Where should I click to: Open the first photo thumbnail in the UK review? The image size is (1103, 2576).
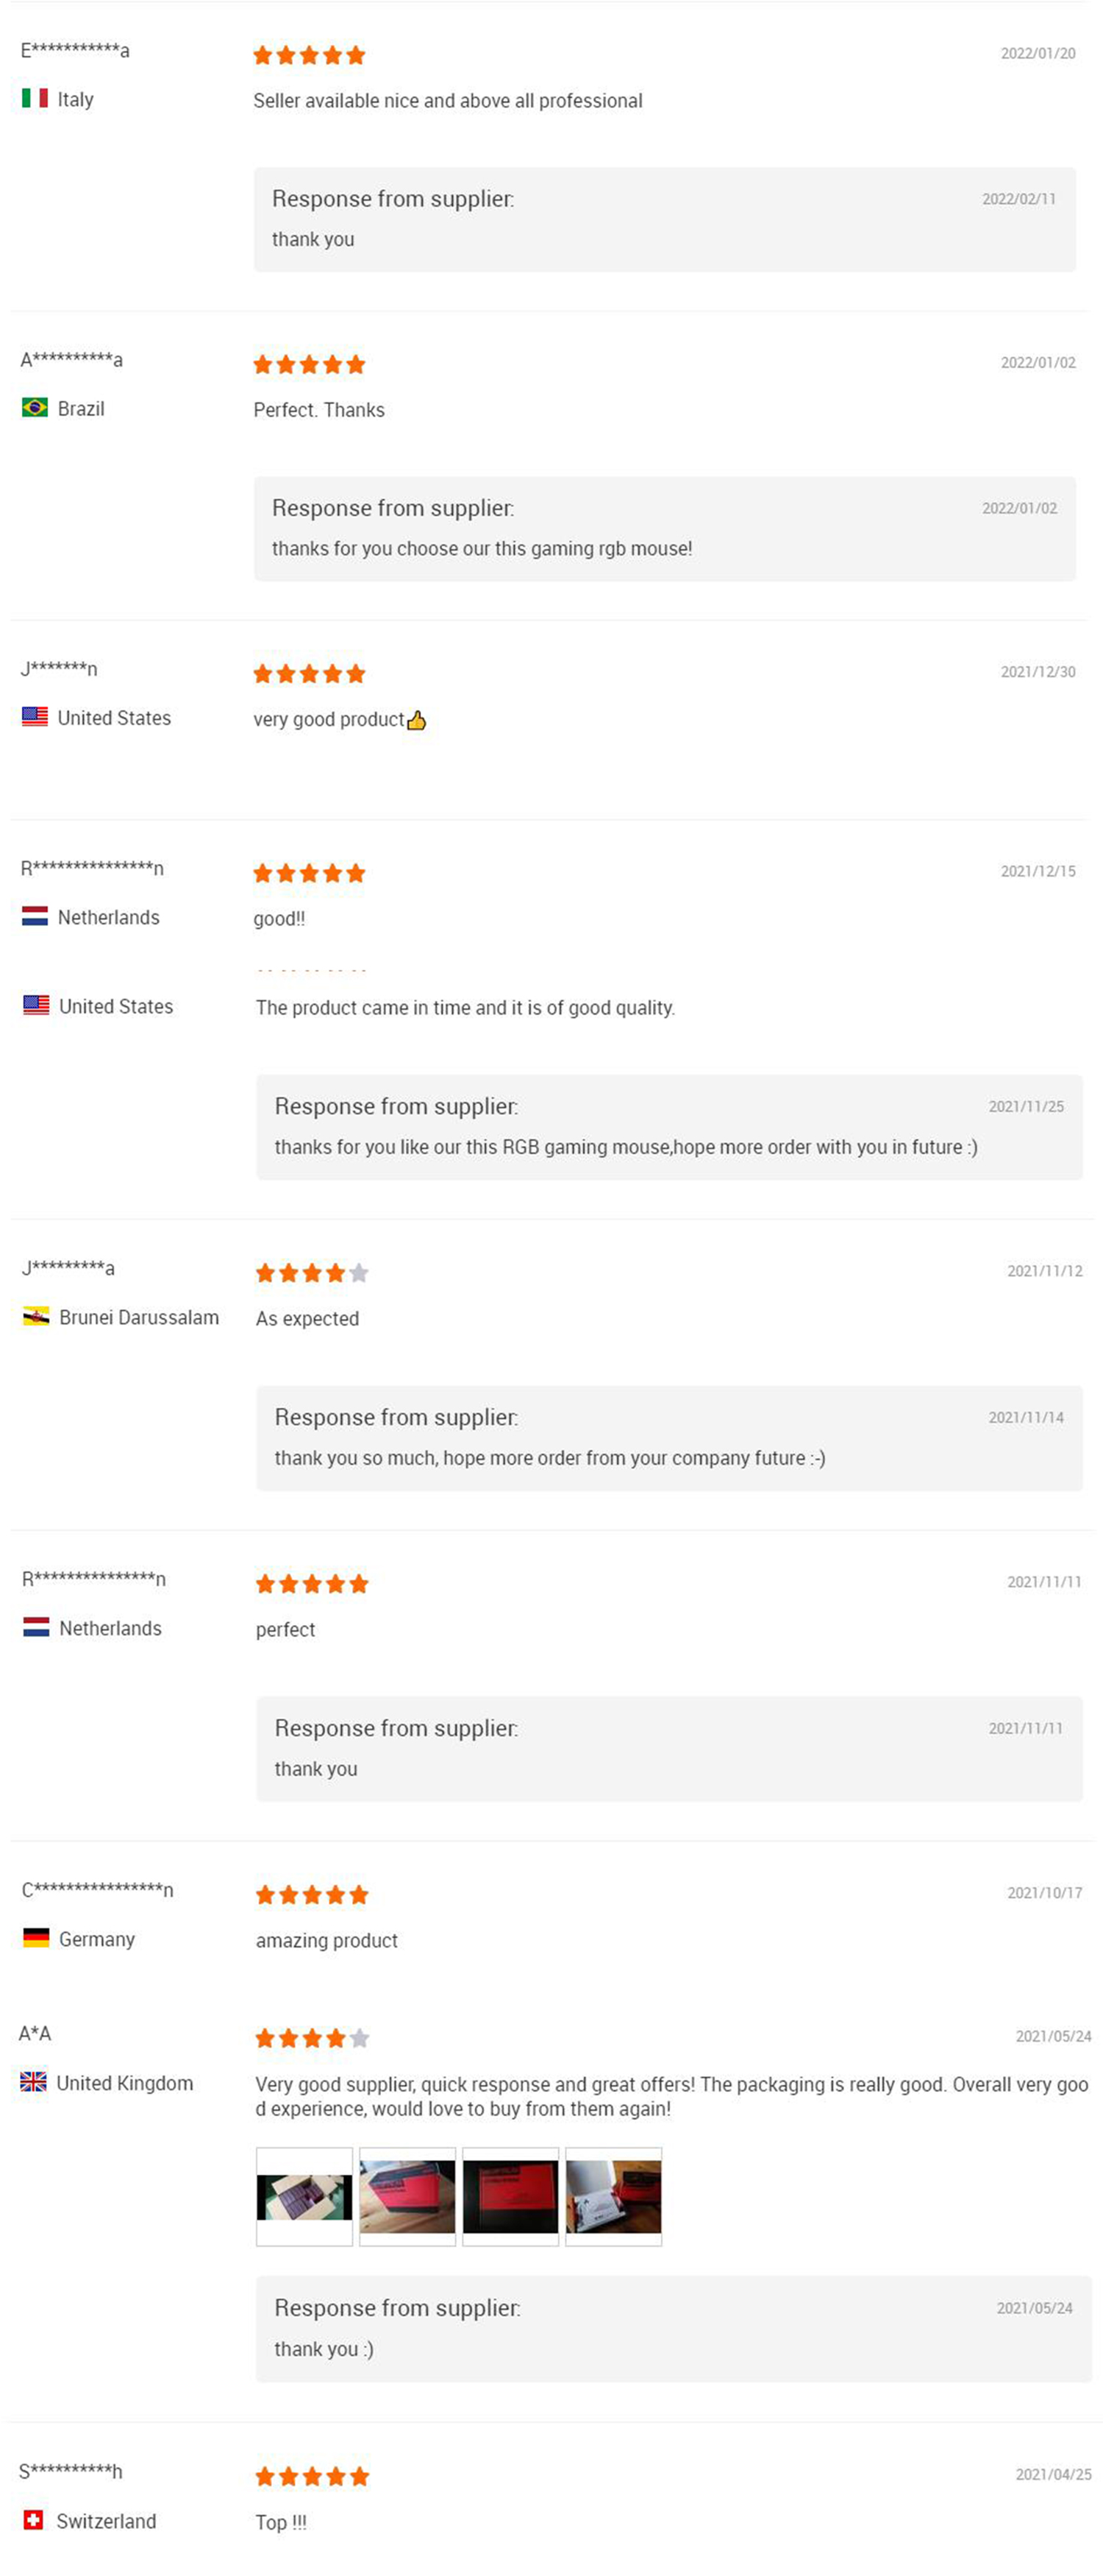(304, 2196)
